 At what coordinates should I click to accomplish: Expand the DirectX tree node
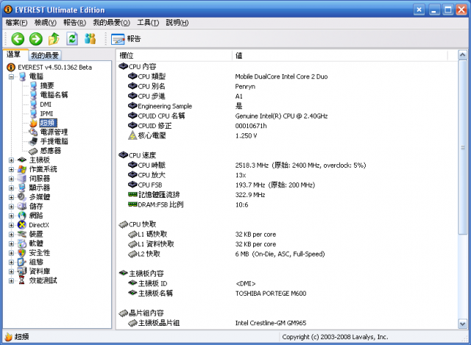coord(11,226)
